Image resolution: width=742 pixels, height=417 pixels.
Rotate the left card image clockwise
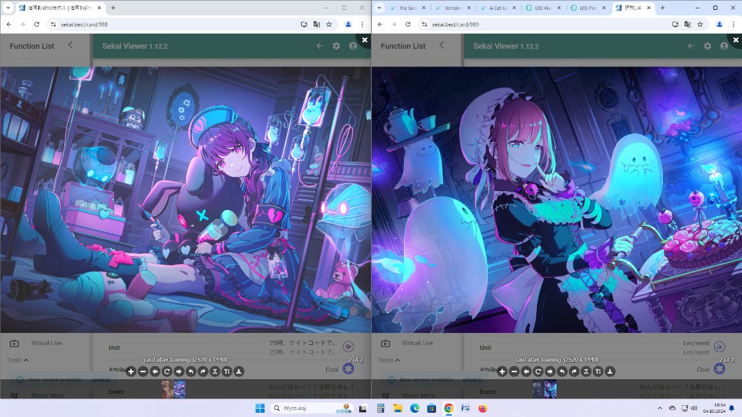[x=202, y=372]
